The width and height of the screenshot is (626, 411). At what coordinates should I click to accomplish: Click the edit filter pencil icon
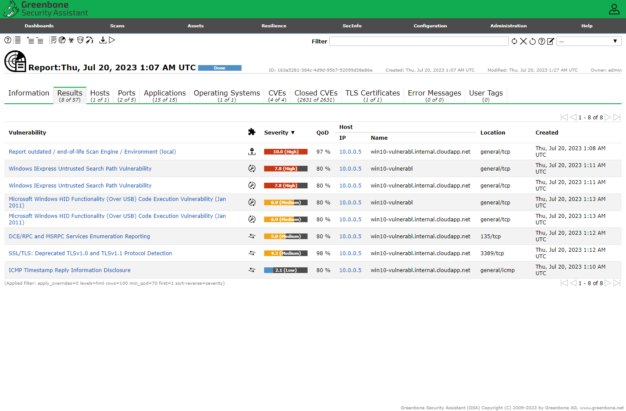point(551,41)
